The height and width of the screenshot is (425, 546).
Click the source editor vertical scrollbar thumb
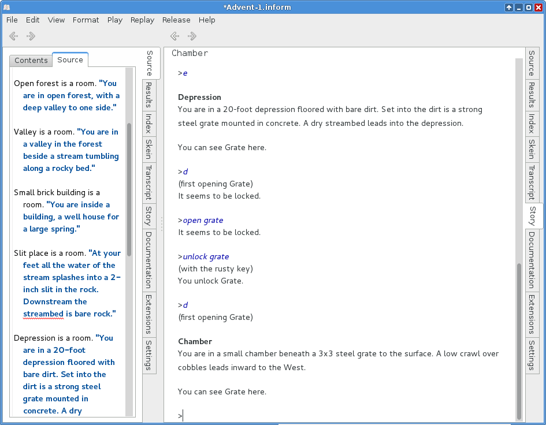[x=129, y=190]
